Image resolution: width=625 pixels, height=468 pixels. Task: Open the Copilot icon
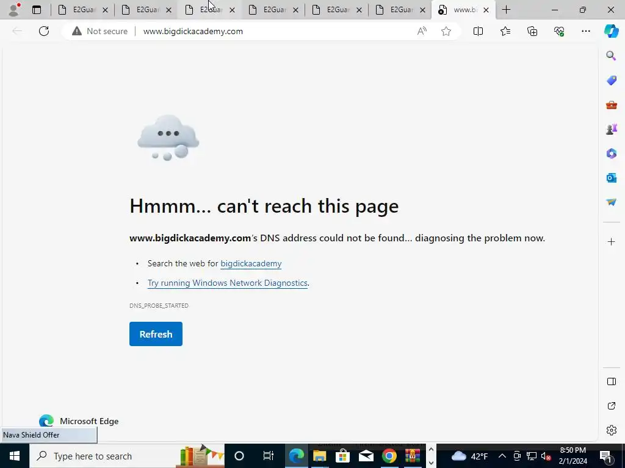[x=611, y=31]
